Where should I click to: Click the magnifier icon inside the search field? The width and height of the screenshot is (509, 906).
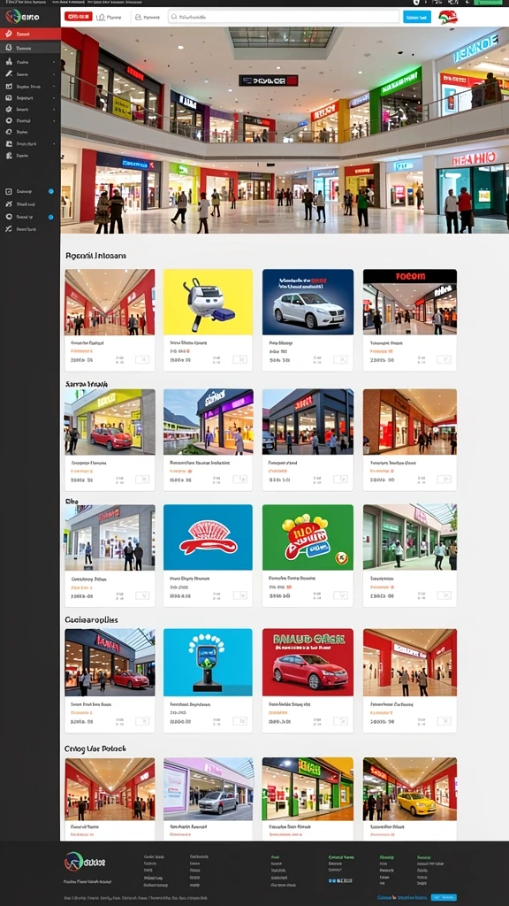coord(174,18)
